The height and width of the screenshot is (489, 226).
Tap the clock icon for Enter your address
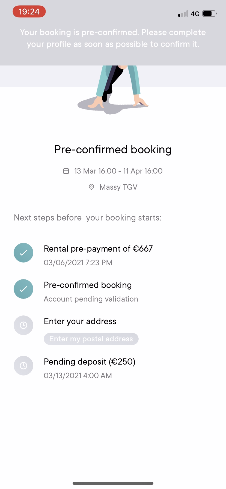[x=23, y=325]
